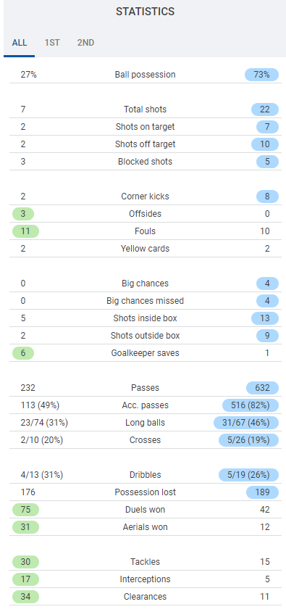This screenshot has height=612, width=286.
Task: Click the 516 (82%) accurate passes badge
Action: [x=251, y=405]
